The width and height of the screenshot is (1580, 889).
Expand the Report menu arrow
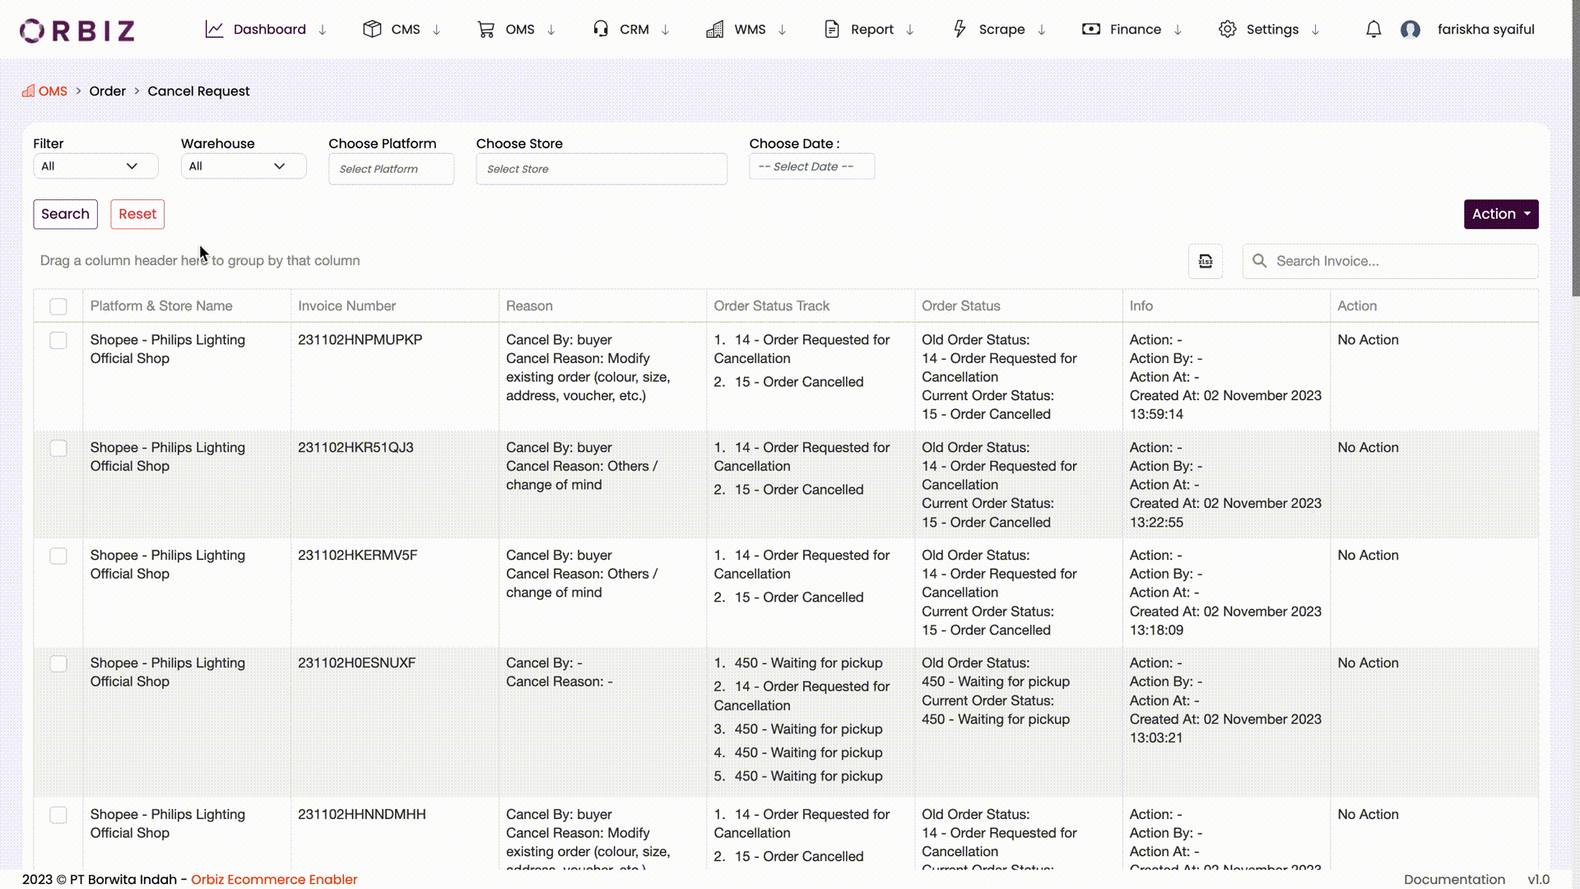click(910, 30)
